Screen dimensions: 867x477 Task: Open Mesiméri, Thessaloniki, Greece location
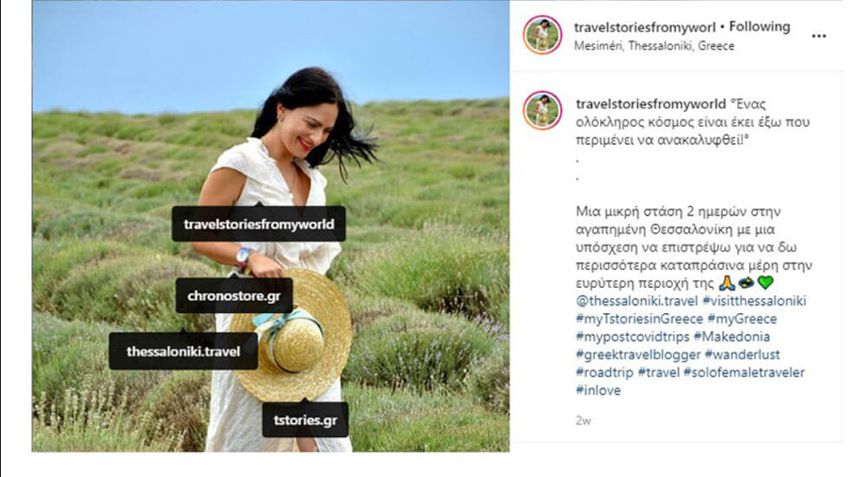[x=654, y=46]
